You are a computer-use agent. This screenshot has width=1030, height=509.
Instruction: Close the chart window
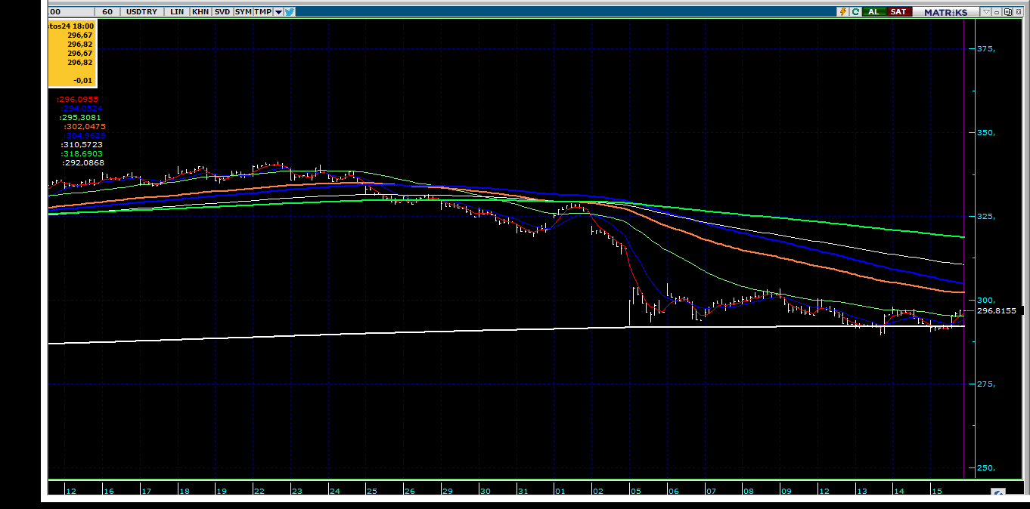point(1018,12)
